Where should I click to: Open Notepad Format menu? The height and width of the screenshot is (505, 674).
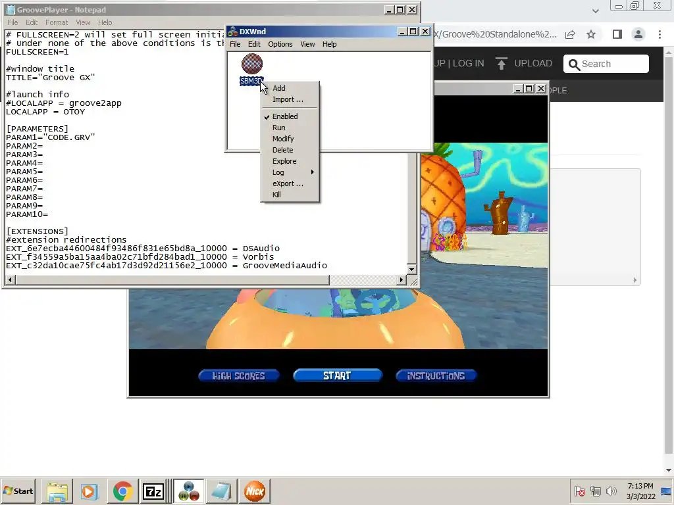(57, 22)
